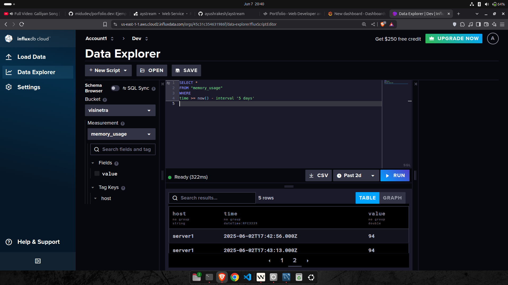This screenshot has height=285, width=508.
Task: Switch organization via Dev selector
Action: 140,39
